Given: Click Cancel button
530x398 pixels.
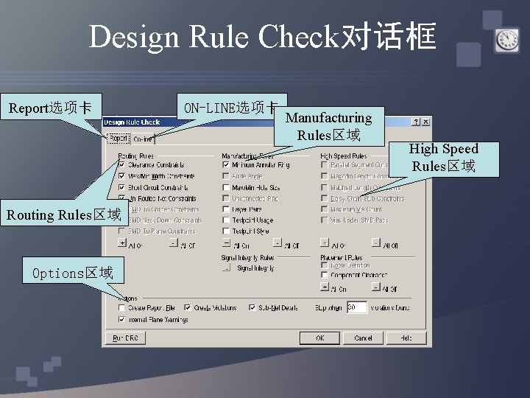Looking at the screenshot, I should point(363,338).
